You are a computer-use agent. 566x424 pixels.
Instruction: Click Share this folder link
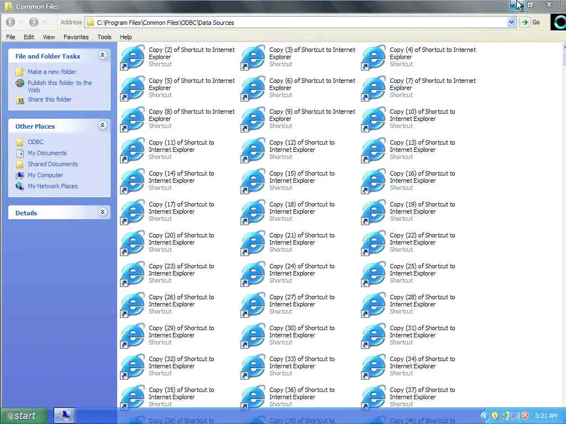pyautogui.click(x=49, y=99)
